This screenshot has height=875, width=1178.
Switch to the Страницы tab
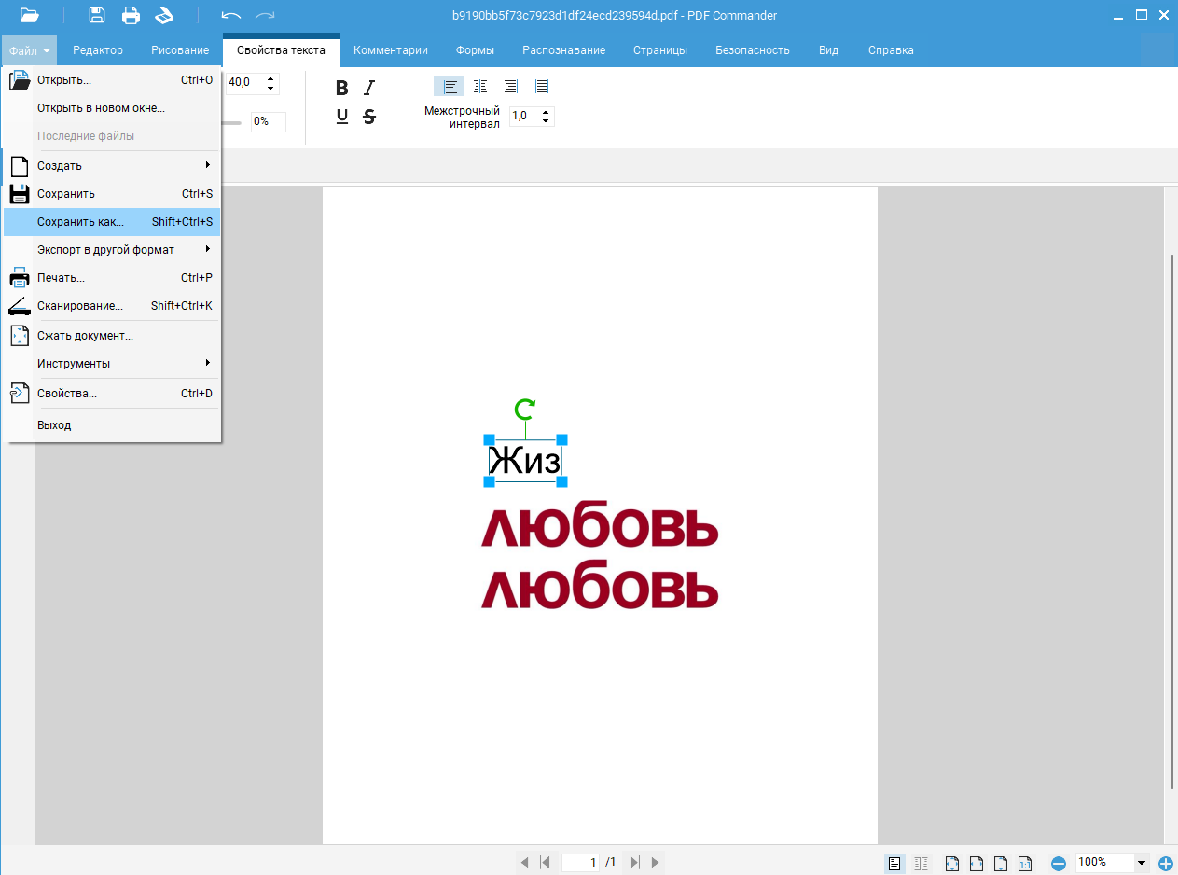click(660, 50)
